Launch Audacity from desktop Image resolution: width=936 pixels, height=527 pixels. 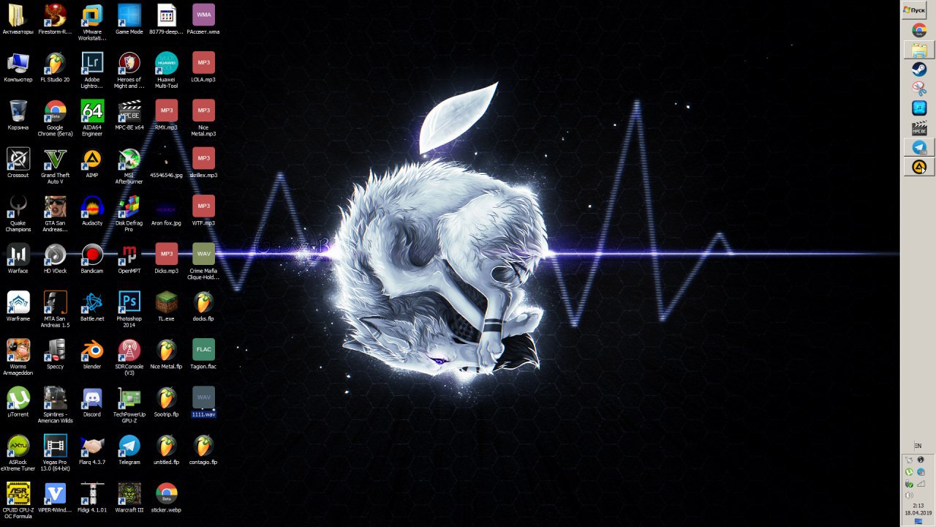(92, 210)
